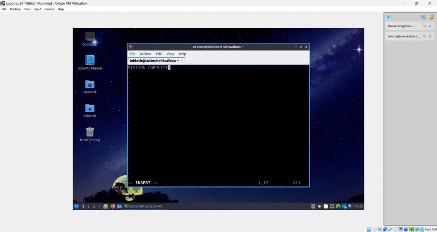437x232 pixels.
Task: Switch to workspace 4 in pager
Action: pyautogui.click(x=99, y=206)
